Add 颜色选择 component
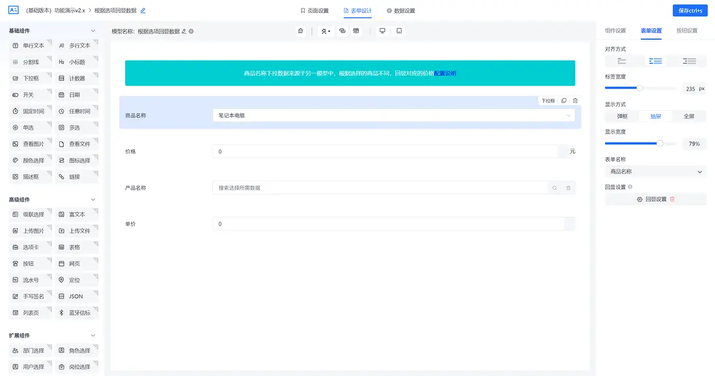This screenshot has height=376, width=715. (31, 160)
